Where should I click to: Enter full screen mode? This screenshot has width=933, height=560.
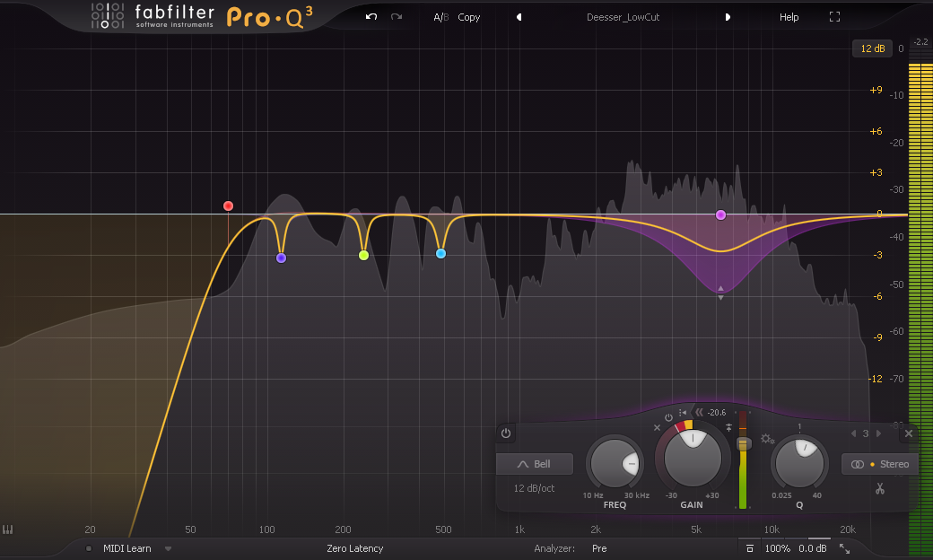pyautogui.click(x=835, y=17)
